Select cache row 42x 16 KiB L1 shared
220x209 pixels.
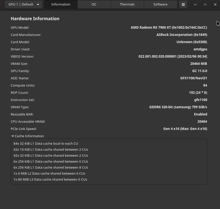tap(51, 150)
